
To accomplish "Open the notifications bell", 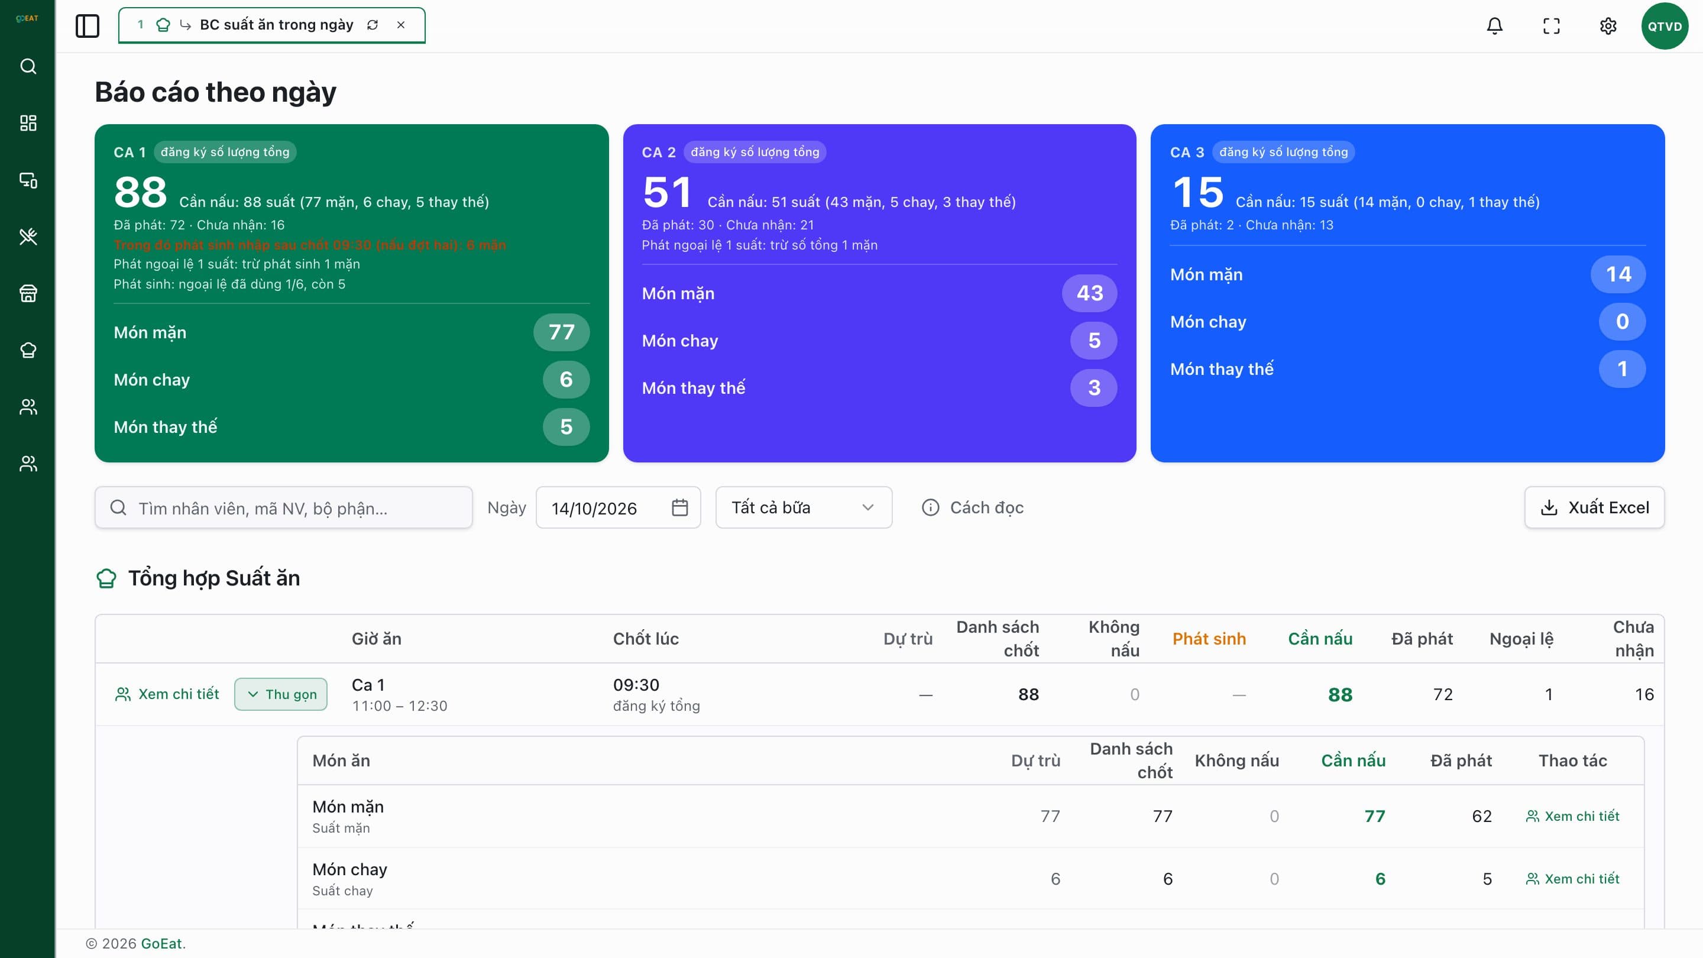I will (x=1495, y=26).
